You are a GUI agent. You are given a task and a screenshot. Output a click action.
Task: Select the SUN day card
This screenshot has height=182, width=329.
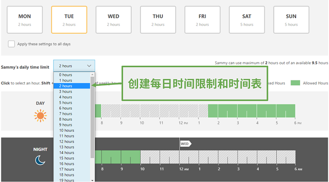(291, 20)
